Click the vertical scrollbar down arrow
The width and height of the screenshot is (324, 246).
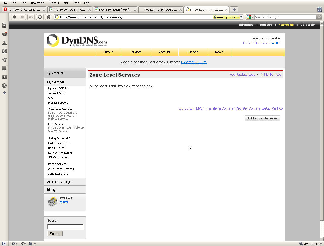[322, 239]
